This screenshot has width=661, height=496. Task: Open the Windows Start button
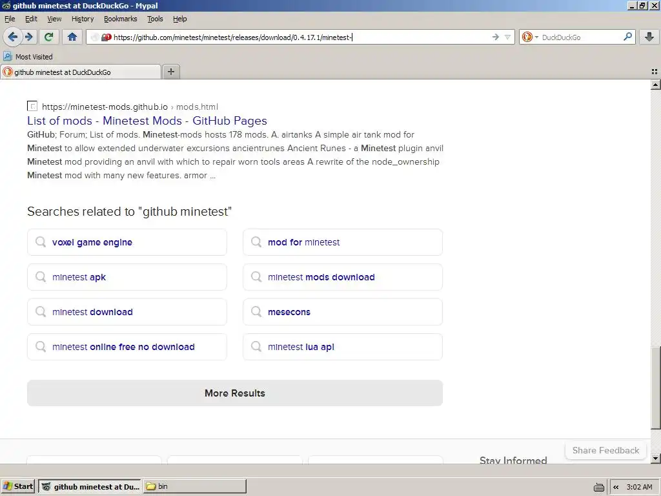(17, 486)
